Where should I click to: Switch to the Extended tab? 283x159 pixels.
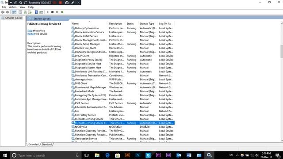[34, 144]
